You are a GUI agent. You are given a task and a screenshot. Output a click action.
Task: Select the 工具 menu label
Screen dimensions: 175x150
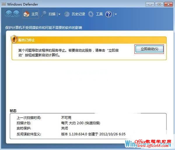tap(99, 14)
